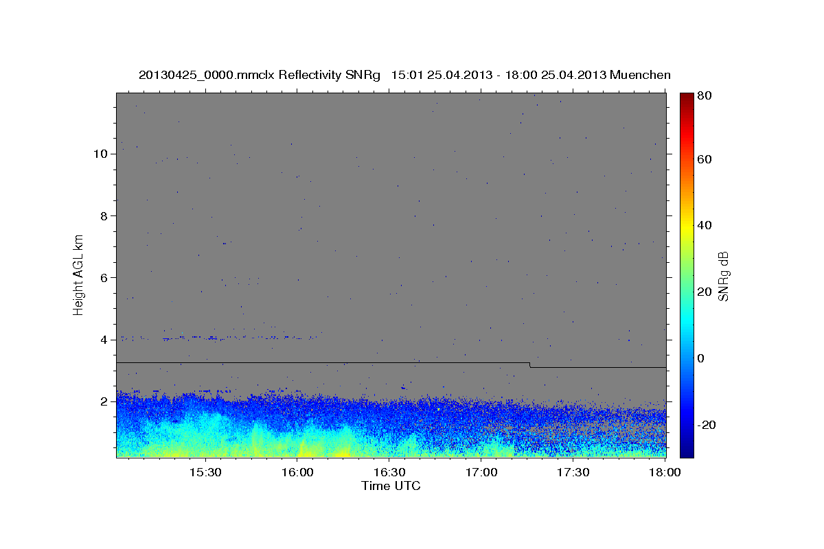Image resolution: width=824 pixels, height=549 pixels.
Task: Click the step drop in the black line
Action: coord(530,365)
